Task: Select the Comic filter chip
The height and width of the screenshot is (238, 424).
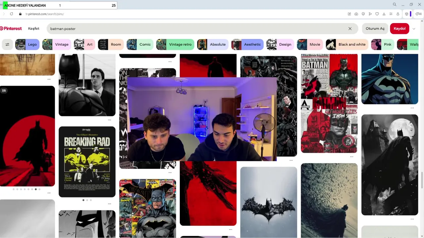Action: click(140, 44)
